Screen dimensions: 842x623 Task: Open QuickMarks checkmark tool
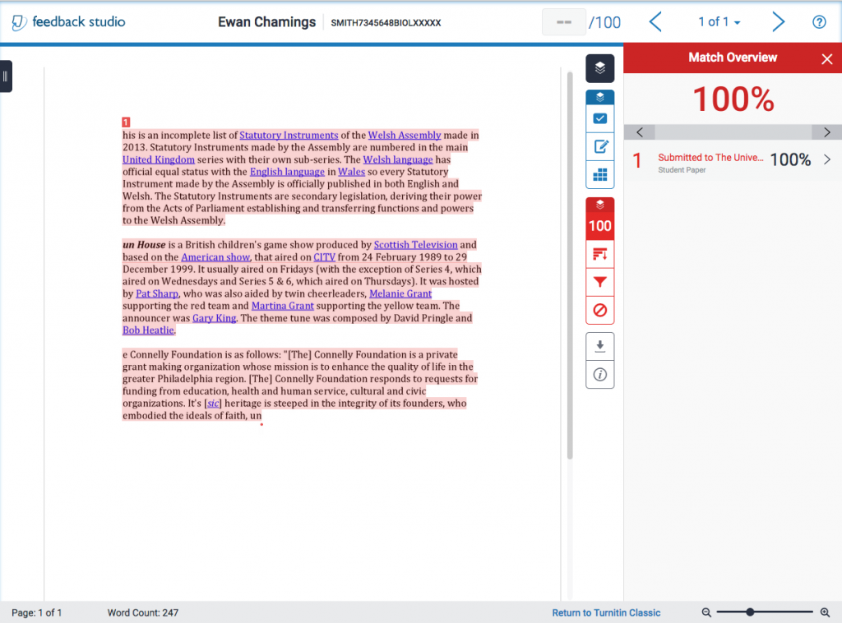click(599, 118)
